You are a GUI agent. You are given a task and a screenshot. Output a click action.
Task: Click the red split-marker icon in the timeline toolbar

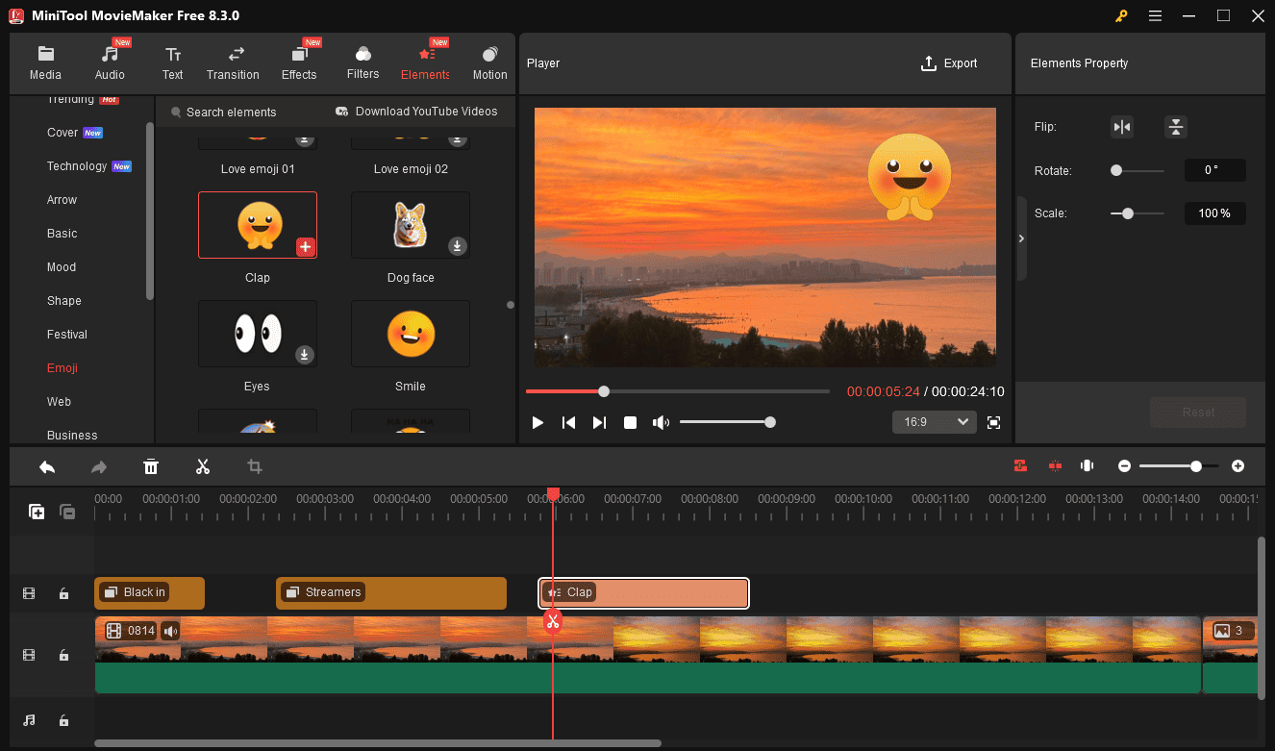[x=1055, y=465]
